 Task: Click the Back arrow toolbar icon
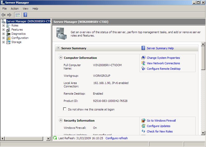[x=3, y=15]
